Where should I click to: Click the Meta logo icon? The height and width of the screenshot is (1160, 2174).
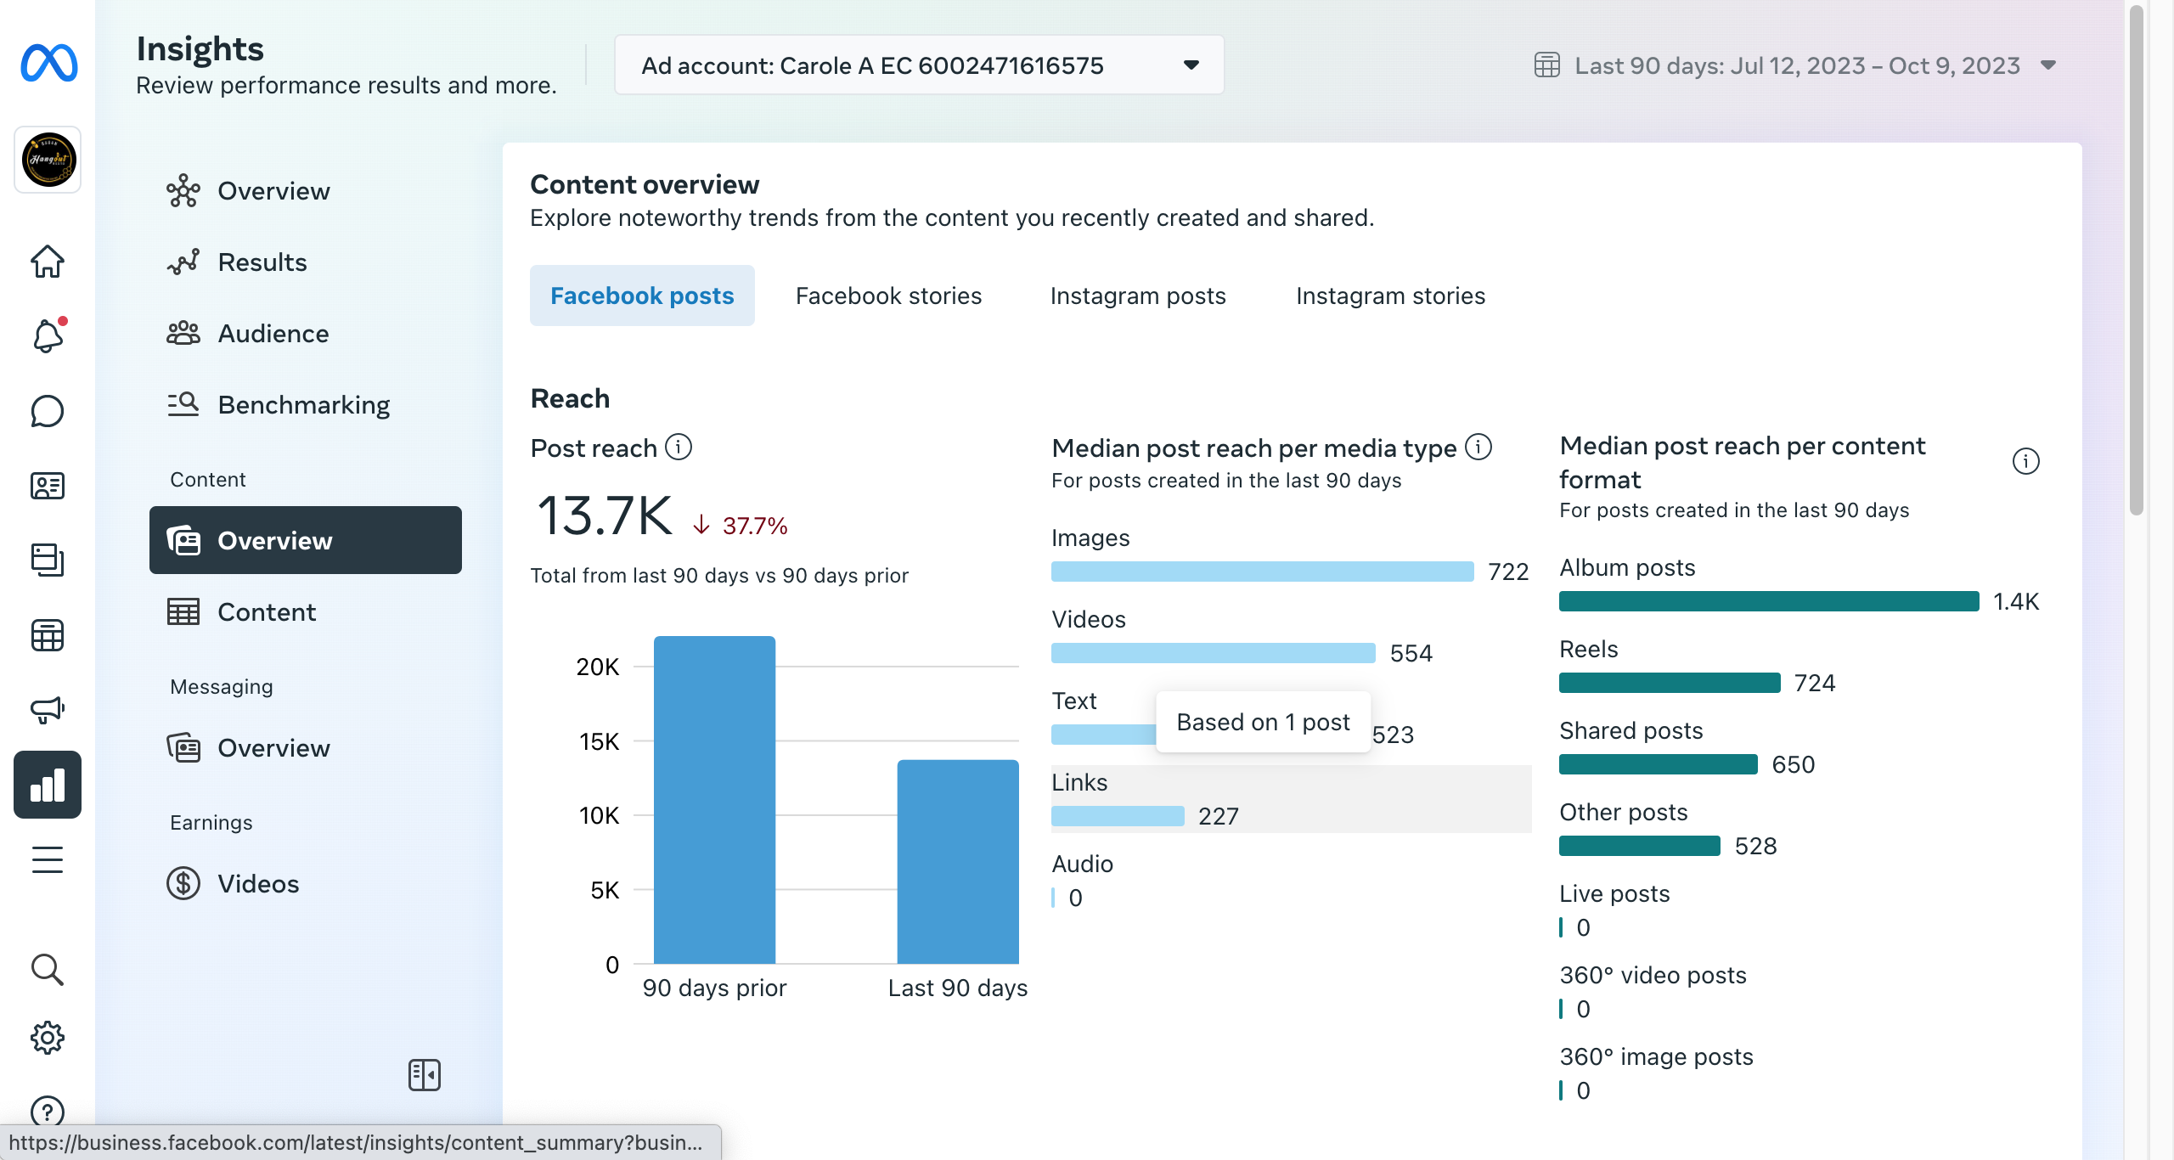tap(48, 64)
